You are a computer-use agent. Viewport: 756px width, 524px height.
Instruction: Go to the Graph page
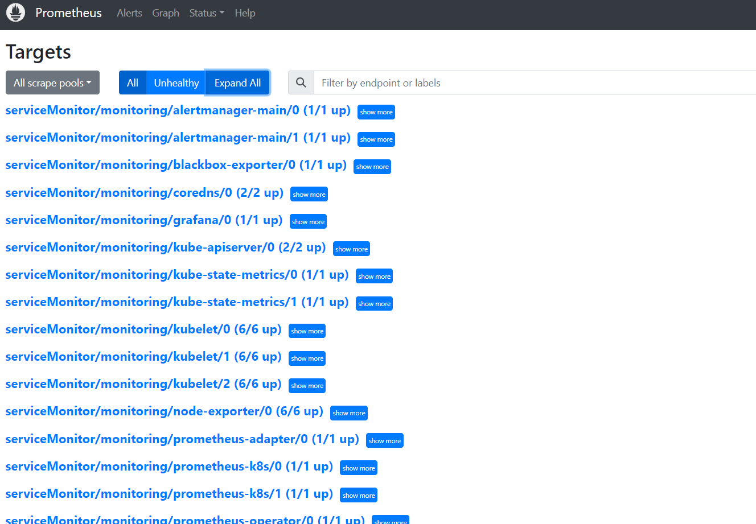(x=166, y=13)
